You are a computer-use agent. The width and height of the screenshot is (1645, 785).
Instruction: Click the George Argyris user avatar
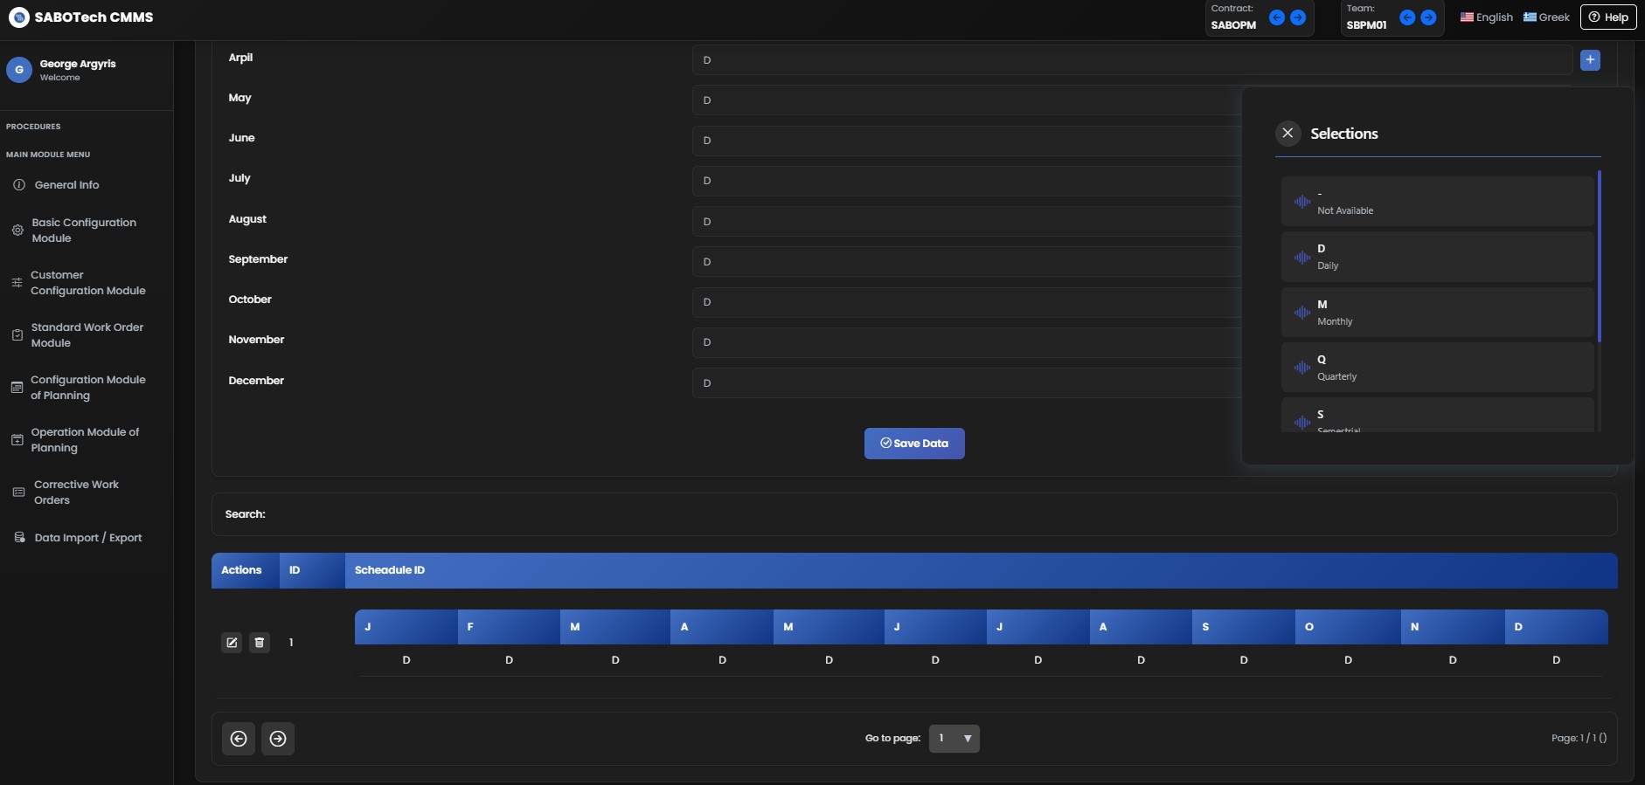pyautogui.click(x=19, y=70)
